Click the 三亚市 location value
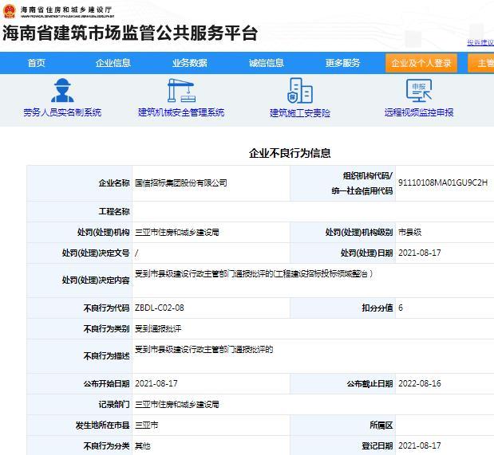This screenshot has width=494, height=455. (x=147, y=425)
